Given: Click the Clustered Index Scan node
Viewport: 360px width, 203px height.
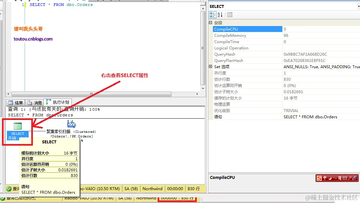Looking at the screenshot, I should click(72, 125).
